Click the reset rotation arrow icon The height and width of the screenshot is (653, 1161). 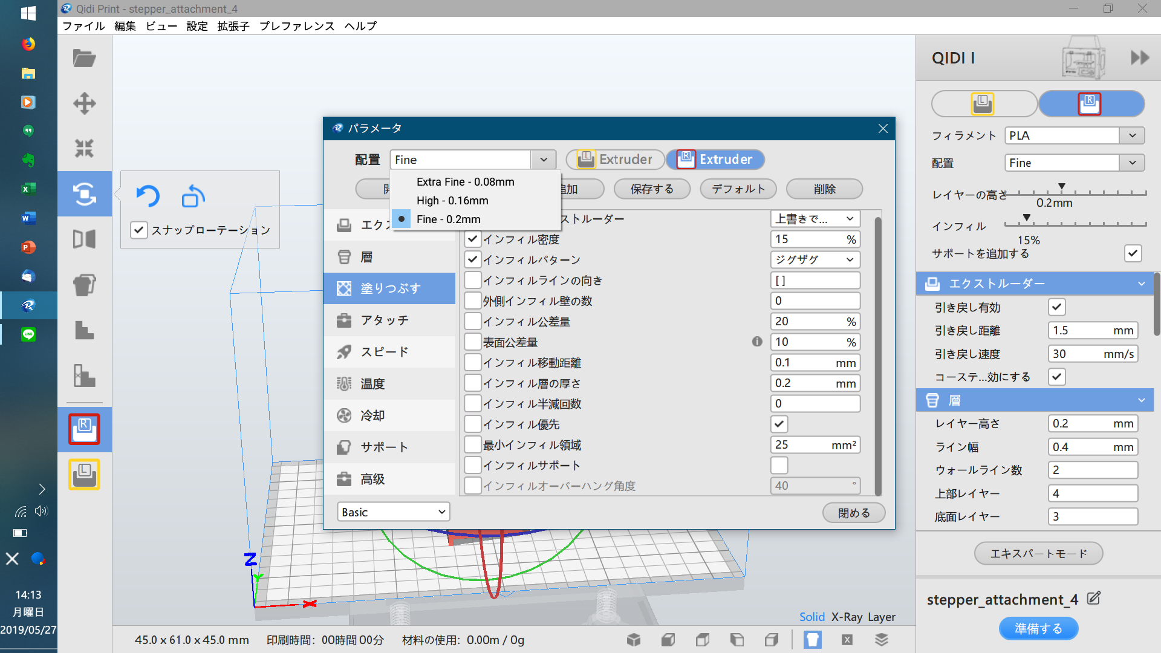[148, 196]
